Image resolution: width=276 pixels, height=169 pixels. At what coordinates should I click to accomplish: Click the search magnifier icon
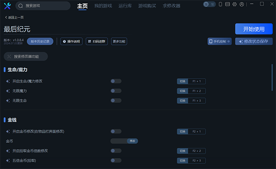coord(21,6)
